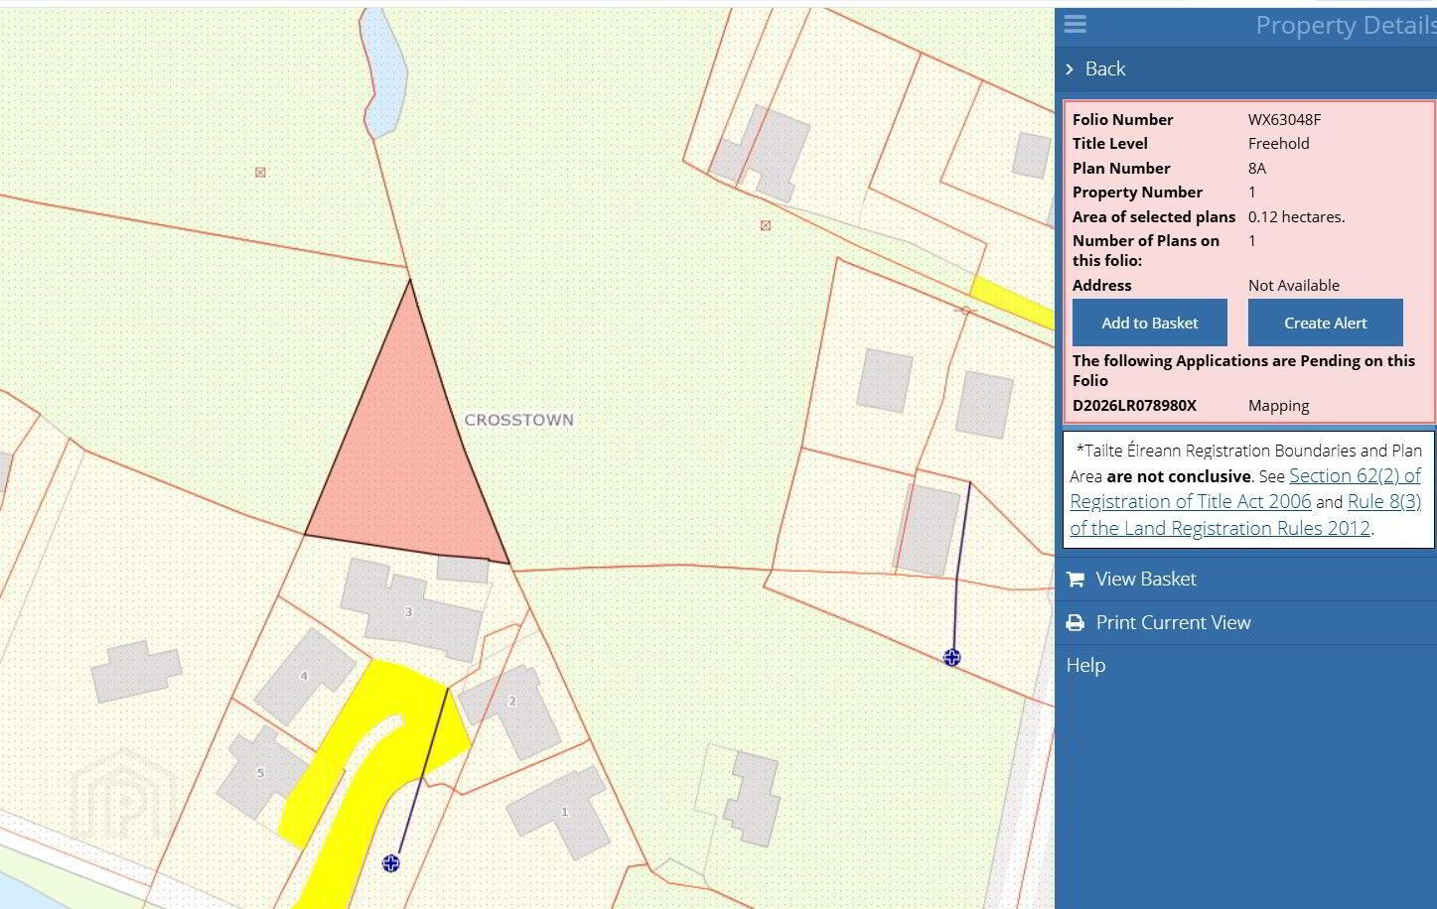
Task: Click the blue marker near building 5
Action: click(x=390, y=863)
